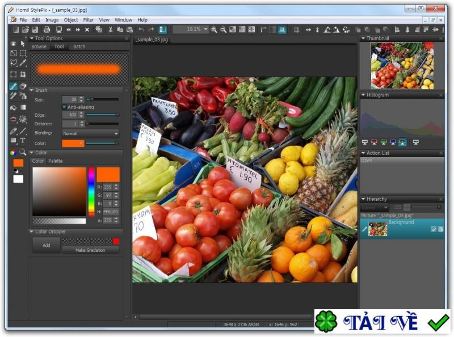Toggle the red channel histogram button
Screen dimensions: 454x337
373,142
